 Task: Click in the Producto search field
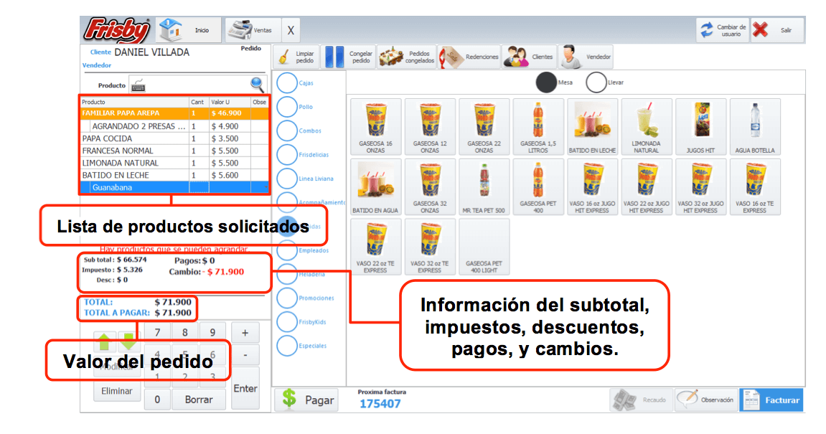click(197, 85)
